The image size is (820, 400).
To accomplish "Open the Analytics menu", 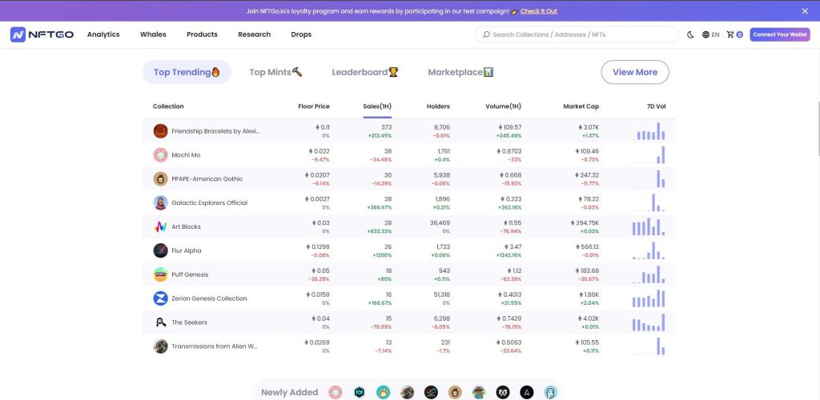I will click(x=103, y=34).
